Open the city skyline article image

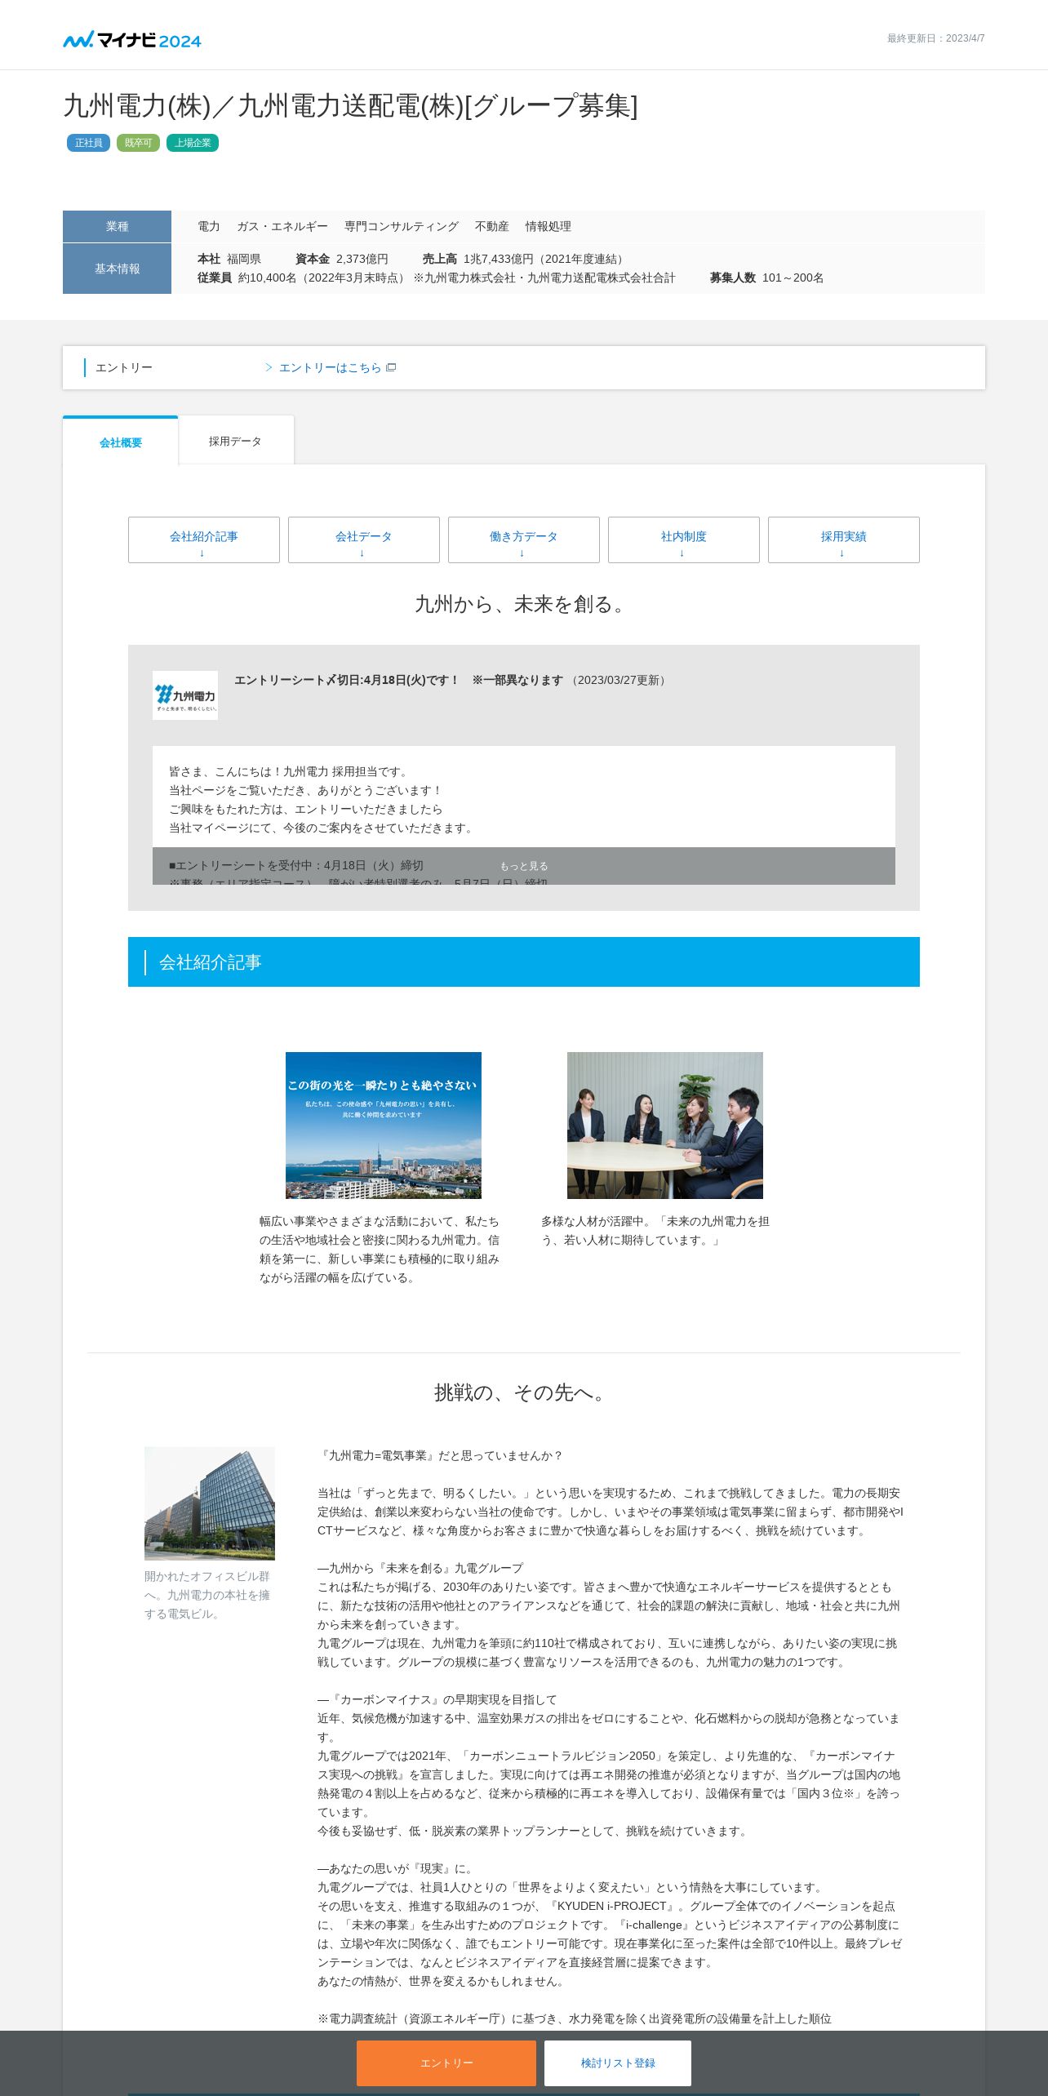point(384,1125)
